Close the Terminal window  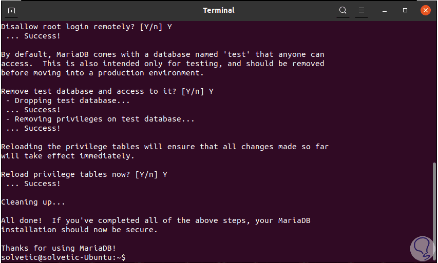tap(425, 10)
